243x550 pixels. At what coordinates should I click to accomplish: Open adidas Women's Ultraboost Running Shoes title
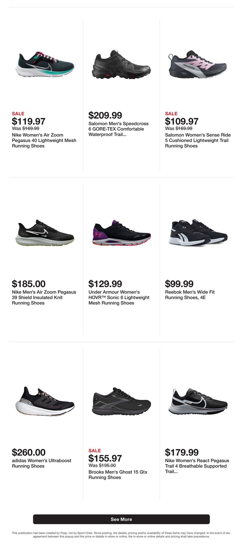click(41, 463)
